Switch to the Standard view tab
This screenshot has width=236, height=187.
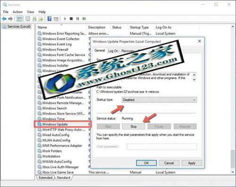point(63,178)
